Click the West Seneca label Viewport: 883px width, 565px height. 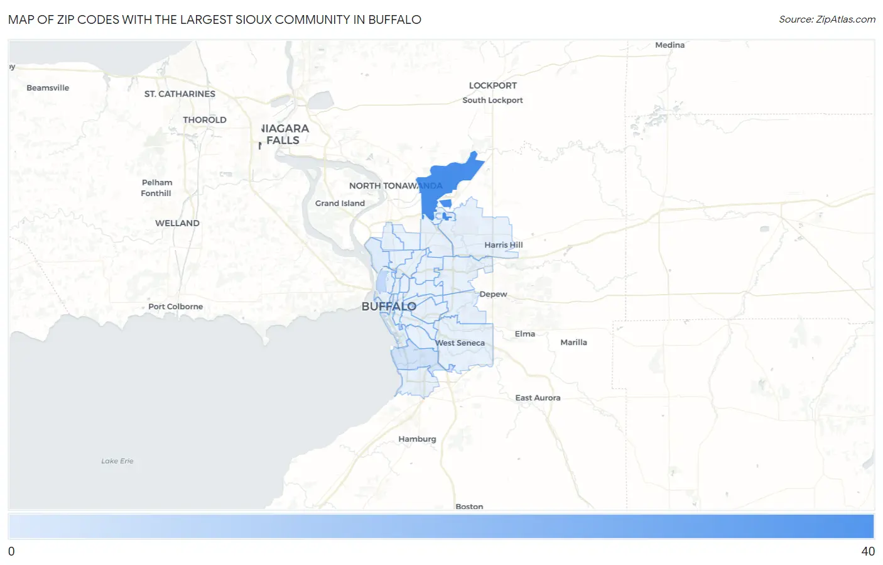[x=460, y=343]
